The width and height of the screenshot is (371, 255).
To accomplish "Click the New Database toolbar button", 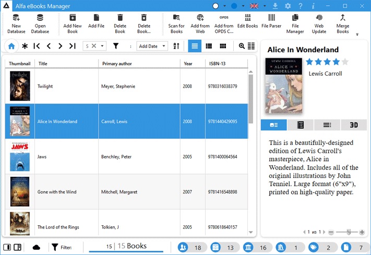I will [x=16, y=24].
